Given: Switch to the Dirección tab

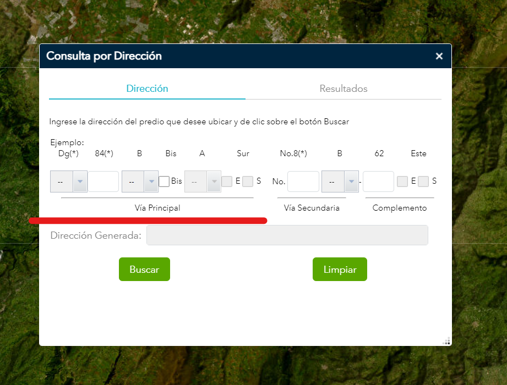Looking at the screenshot, I should coord(147,89).
